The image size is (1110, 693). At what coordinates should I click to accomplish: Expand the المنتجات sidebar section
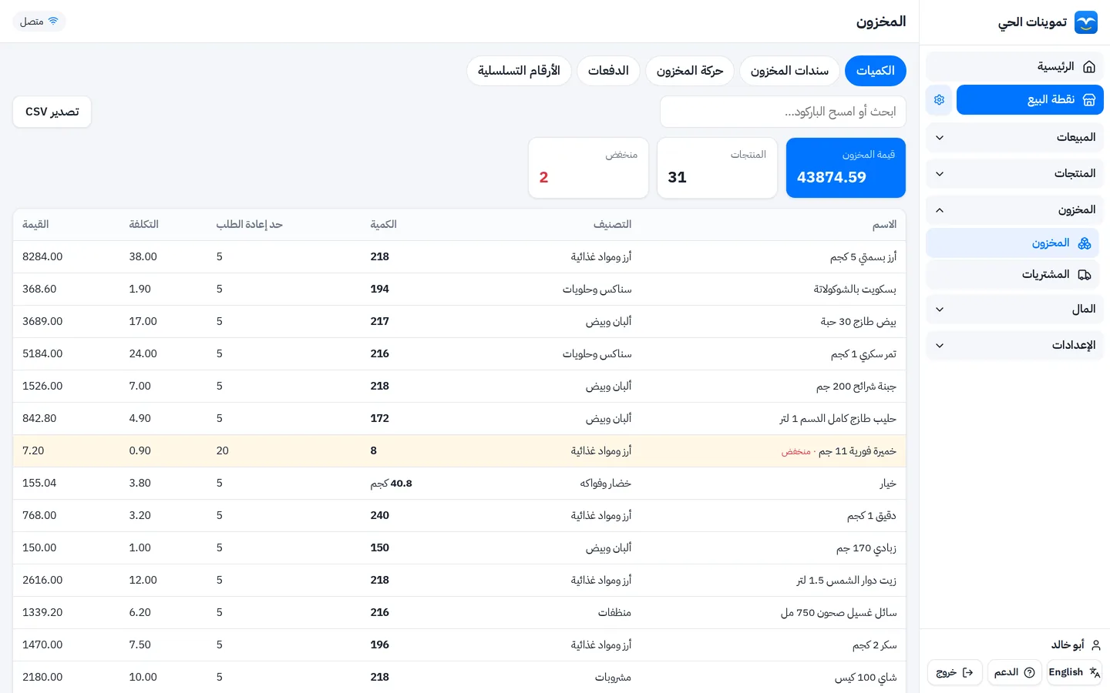coord(1014,174)
